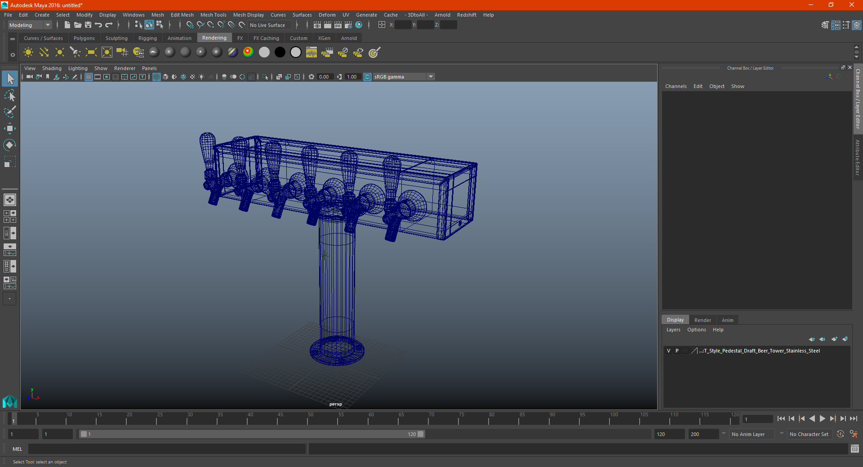Create a new empty display layer
The image size is (863, 467).
click(x=835, y=339)
